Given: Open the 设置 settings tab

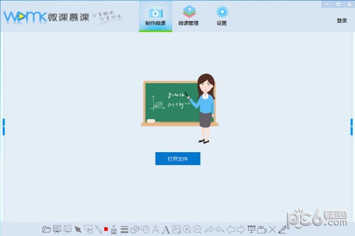Looking at the screenshot, I should (x=222, y=16).
